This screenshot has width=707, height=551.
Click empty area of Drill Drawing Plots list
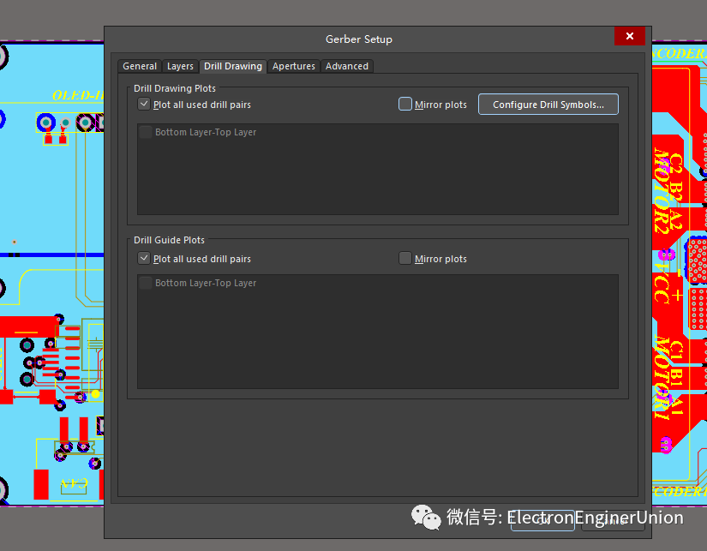click(377, 180)
